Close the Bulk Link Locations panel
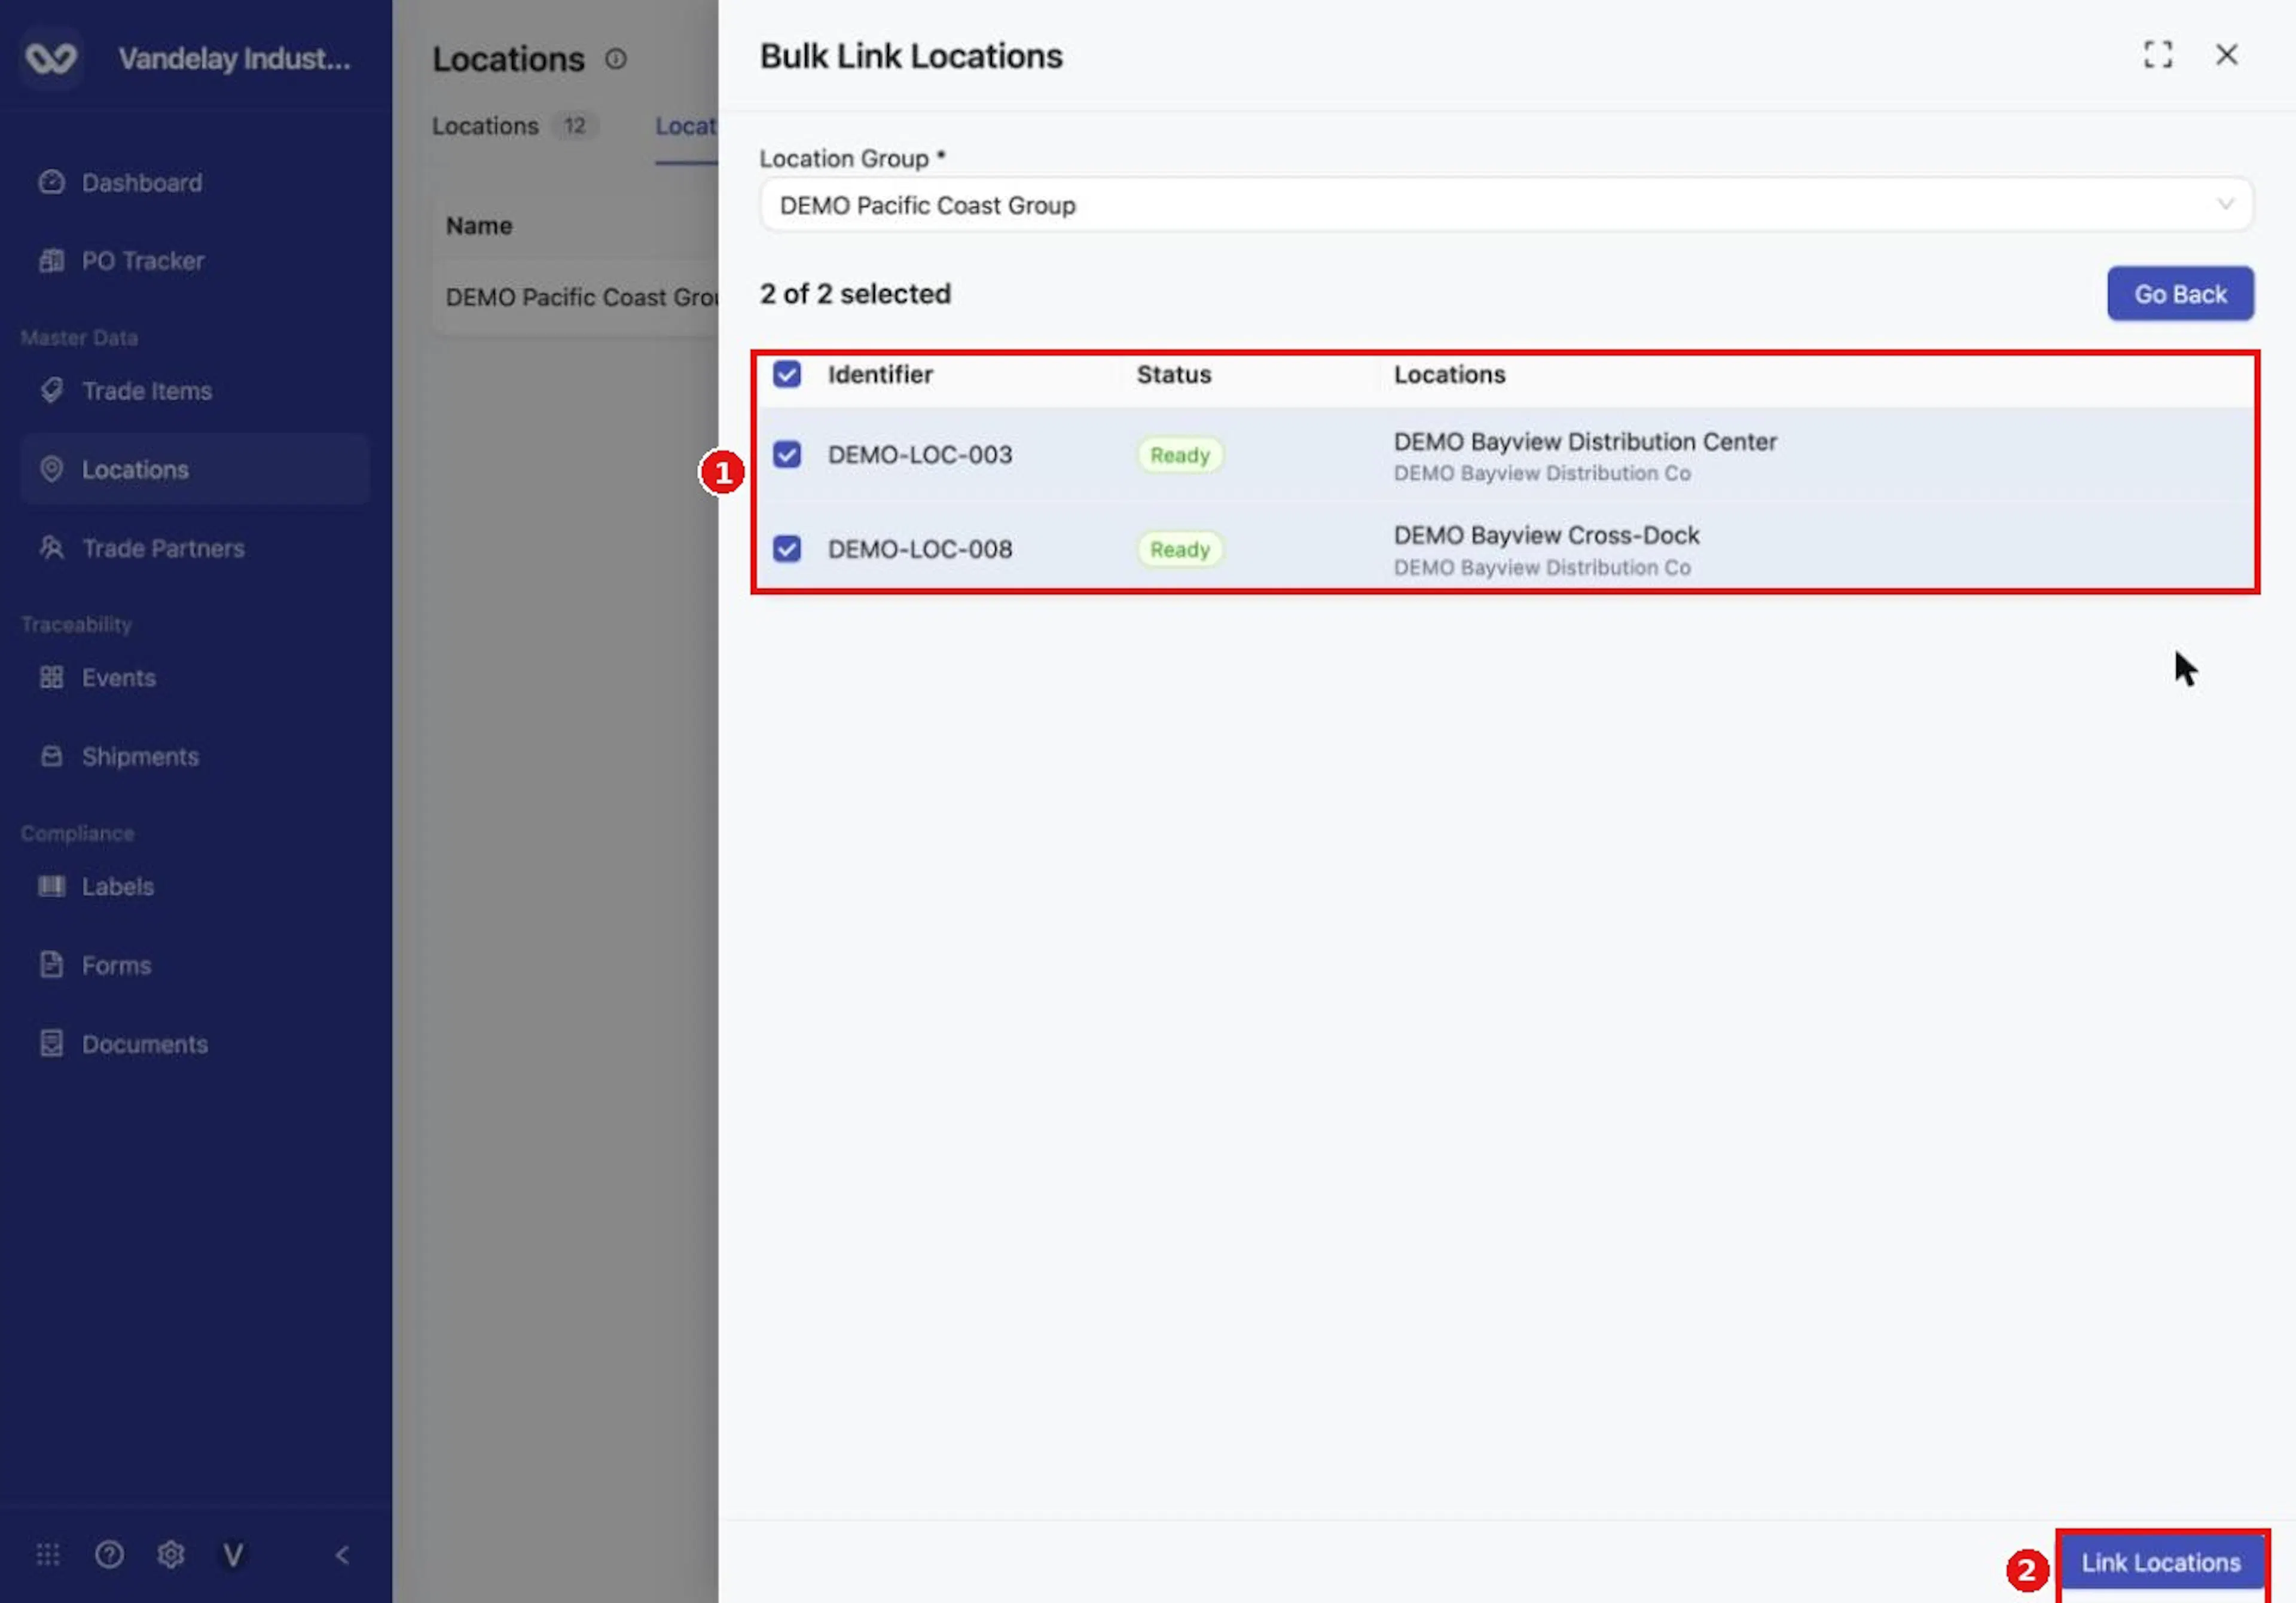 [2227, 54]
